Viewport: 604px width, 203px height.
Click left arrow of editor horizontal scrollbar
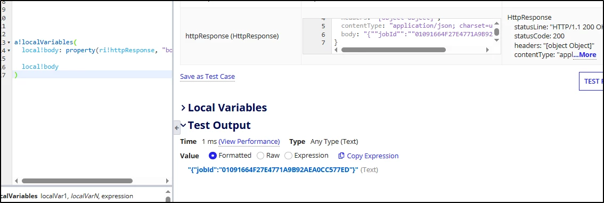click(16, 181)
